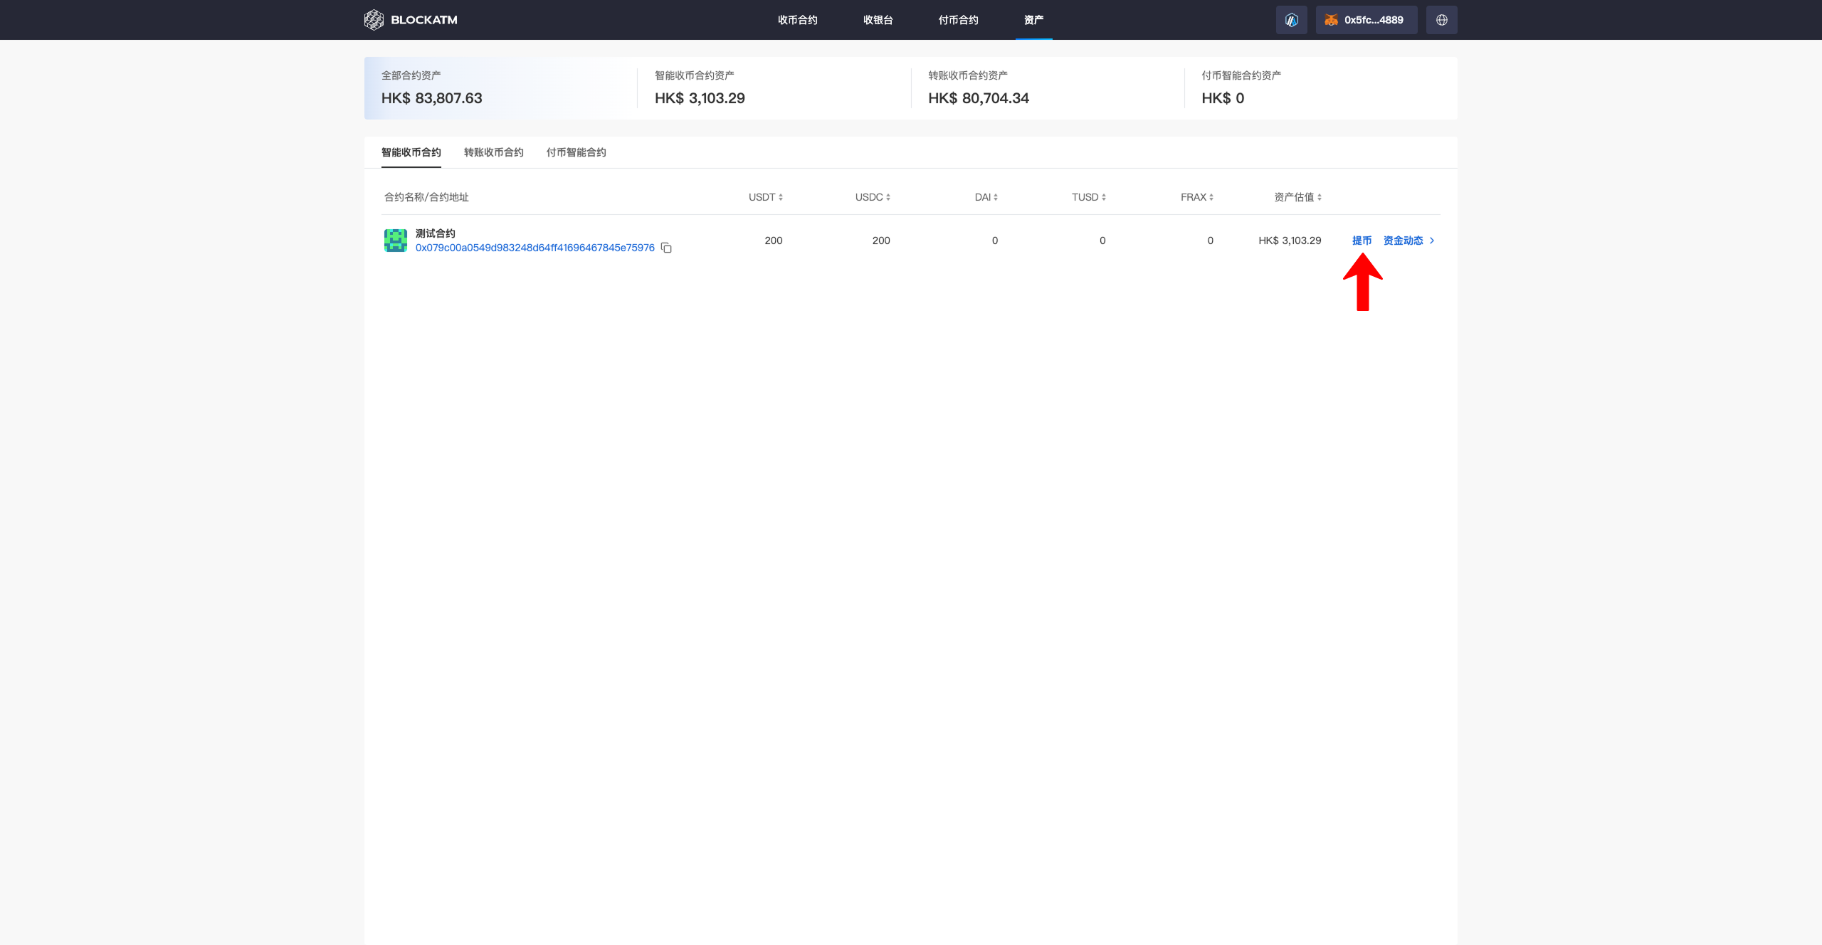Switch to the 付币智能合约 tab
The width and height of the screenshot is (1822, 945).
[x=576, y=152]
